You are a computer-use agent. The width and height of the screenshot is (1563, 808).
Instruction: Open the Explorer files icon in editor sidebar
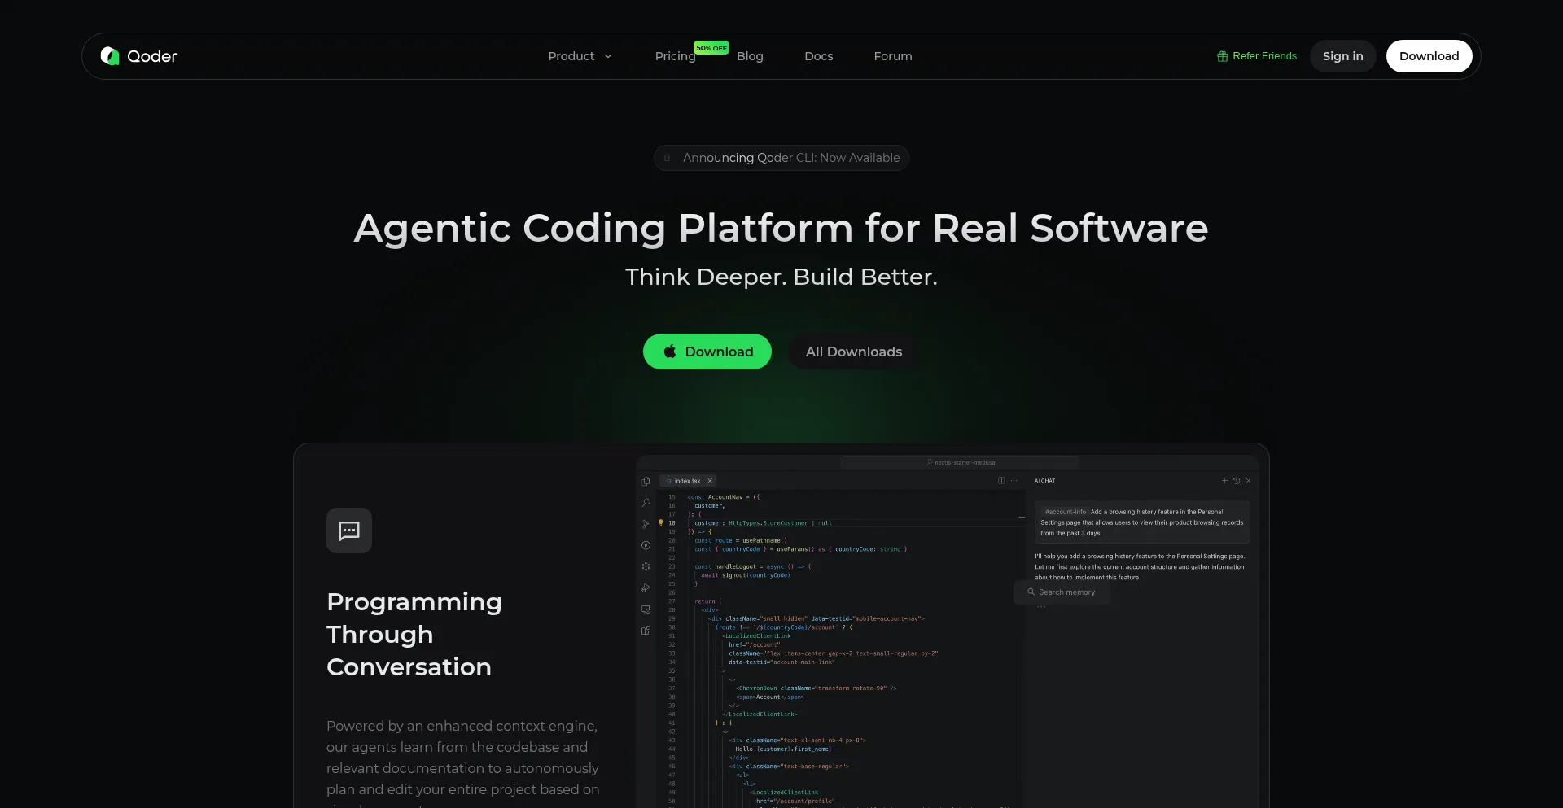coord(646,482)
